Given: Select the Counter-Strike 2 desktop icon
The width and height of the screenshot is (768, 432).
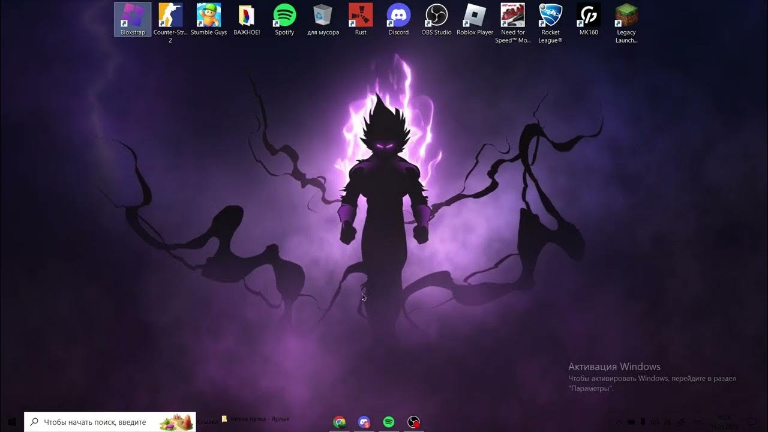Looking at the screenshot, I should coord(170,23).
